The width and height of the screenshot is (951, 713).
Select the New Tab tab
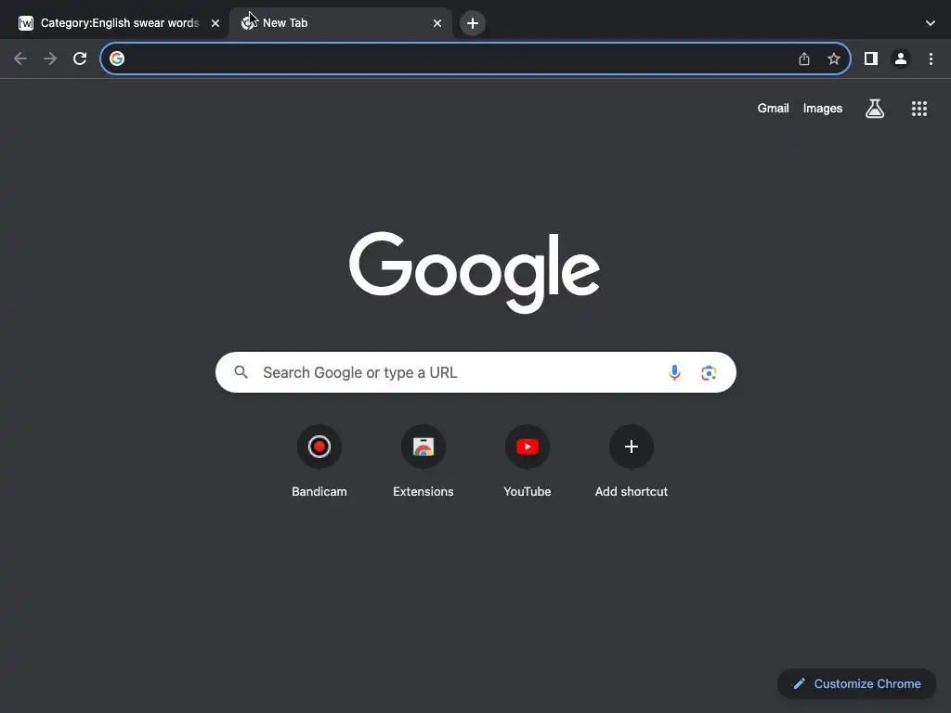click(341, 23)
